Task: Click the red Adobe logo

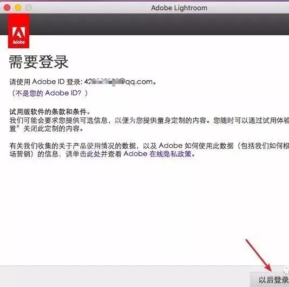Action: 18,31
